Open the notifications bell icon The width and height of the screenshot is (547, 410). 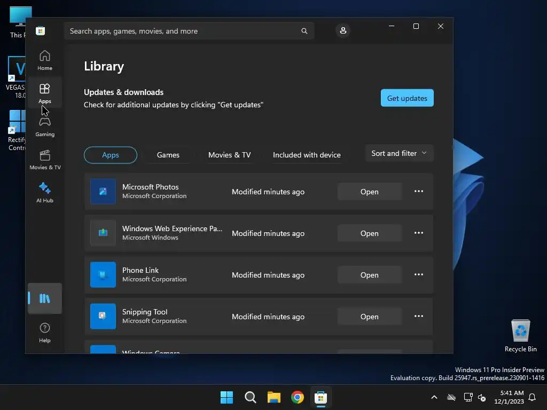533,397
